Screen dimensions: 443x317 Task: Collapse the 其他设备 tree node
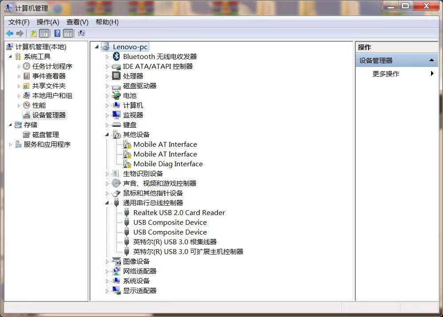click(107, 134)
